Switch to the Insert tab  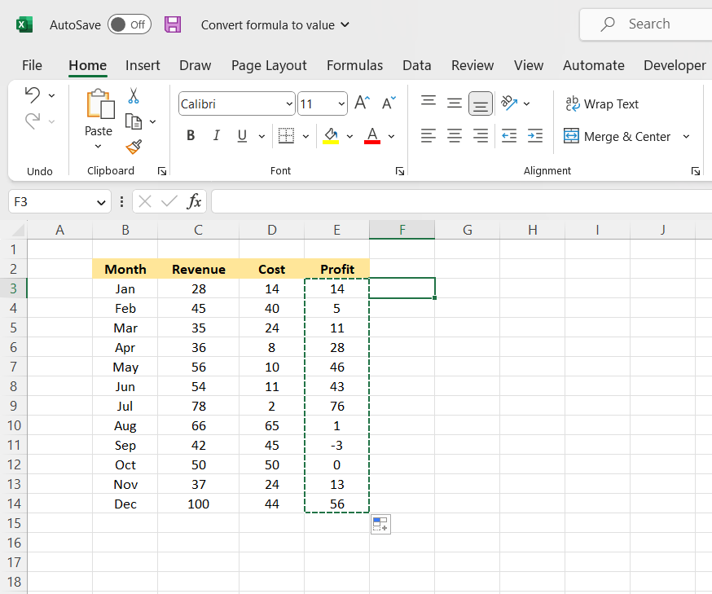pyautogui.click(x=143, y=65)
